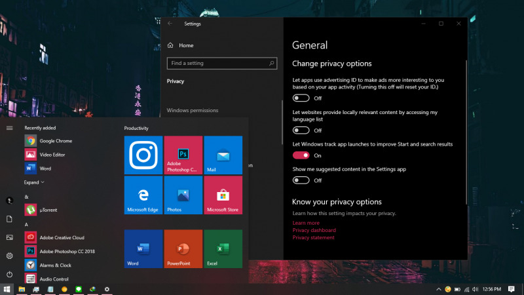Open user account avatar in Start rail
Viewport: 524px width, 295px height.
[9, 201]
